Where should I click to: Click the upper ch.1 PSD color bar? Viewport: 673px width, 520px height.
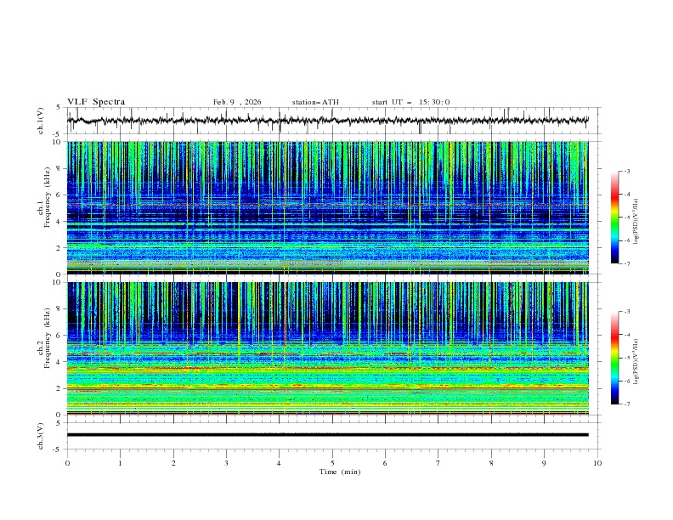pyautogui.click(x=615, y=218)
